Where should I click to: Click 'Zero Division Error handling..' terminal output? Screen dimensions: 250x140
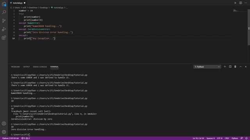click(x=29, y=129)
